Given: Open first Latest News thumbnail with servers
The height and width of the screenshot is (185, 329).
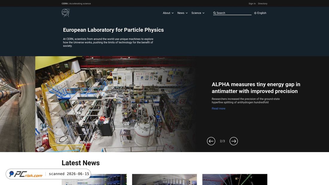Looking at the screenshot, I should click(x=94, y=179).
